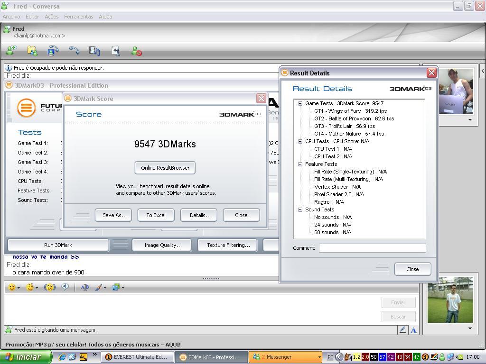Collapse the Game Tests tree node
The height and width of the screenshot is (364, 486).
click(x=300, y=103)
